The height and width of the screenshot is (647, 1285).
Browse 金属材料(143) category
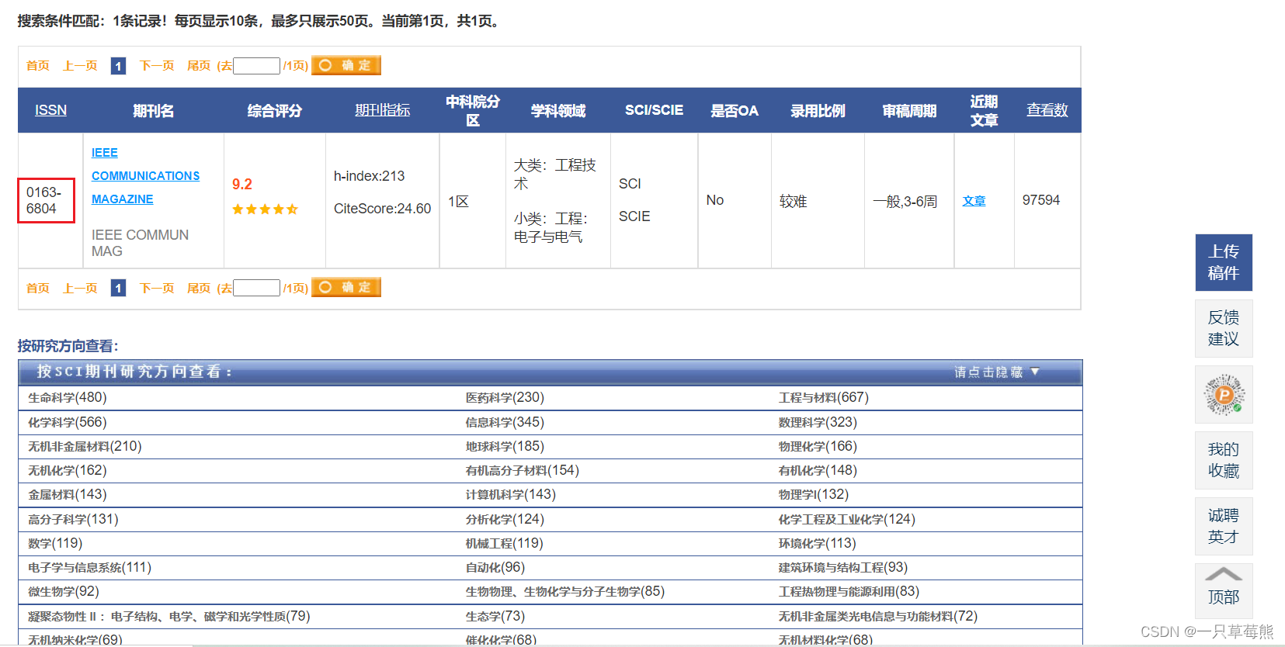(x=68, y=495)
